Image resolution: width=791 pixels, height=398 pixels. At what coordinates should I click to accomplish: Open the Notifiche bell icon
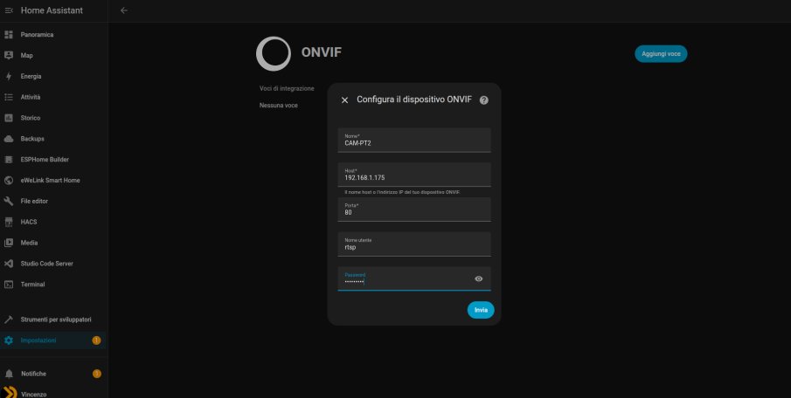click(x=9, y=374)
